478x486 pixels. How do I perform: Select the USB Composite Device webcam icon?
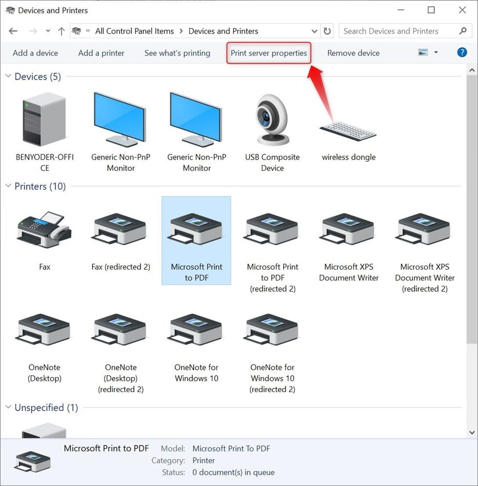(272, 120)
